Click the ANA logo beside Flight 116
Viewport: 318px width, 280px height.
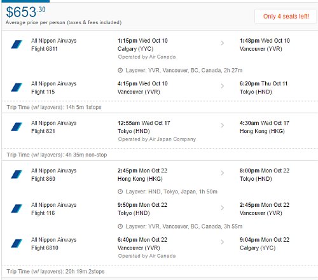pos(17,209)
